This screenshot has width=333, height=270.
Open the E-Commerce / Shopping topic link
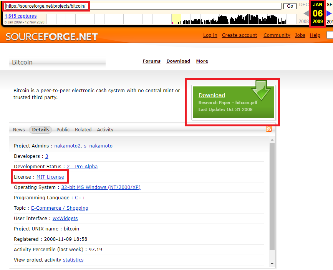coord(60,208)
